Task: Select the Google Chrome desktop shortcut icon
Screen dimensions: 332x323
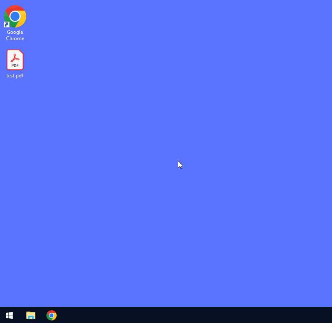Action: (x=15, y=17)
